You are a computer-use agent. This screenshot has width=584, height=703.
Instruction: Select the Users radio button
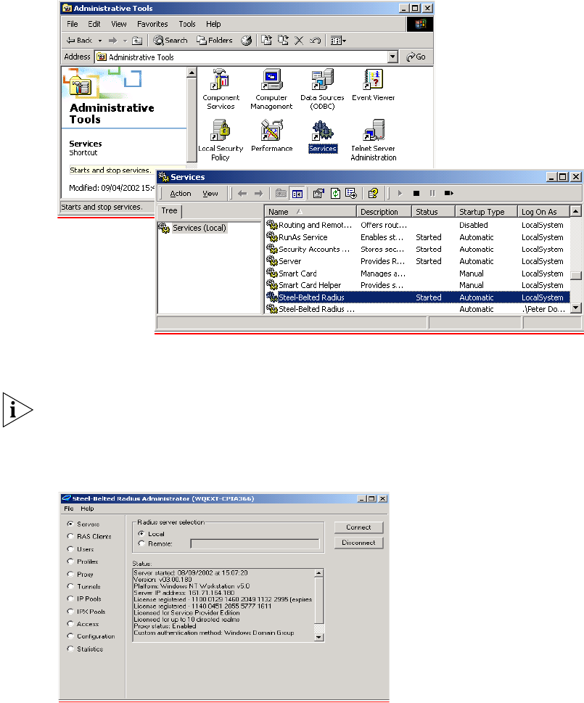point(70,548)
